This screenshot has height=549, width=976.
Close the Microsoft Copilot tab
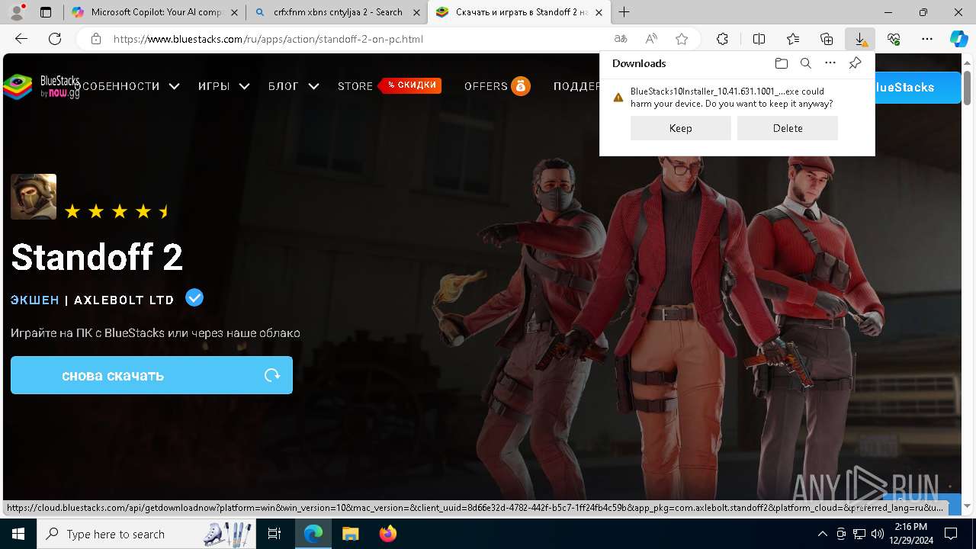coord(234,12)
